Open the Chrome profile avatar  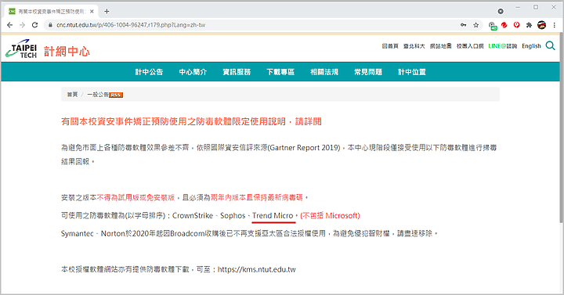pos(541,25)
